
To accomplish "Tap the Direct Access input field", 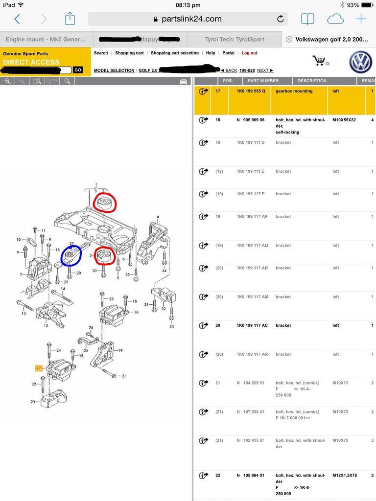I will coord(36,70).
